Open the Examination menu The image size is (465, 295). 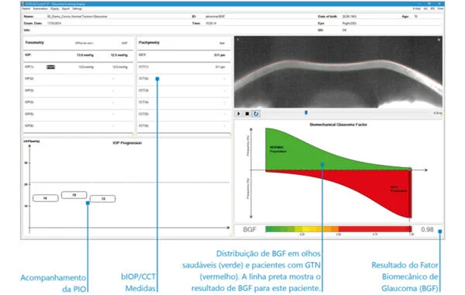[41, 9]
